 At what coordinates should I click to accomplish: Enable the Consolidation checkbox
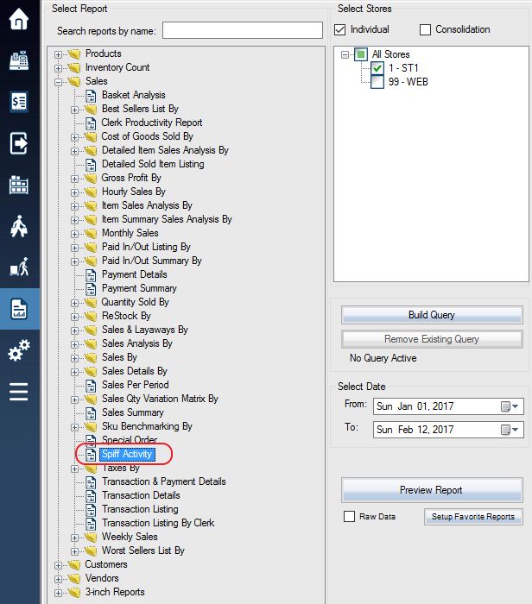pyautogui.click(x=425, y=29)
